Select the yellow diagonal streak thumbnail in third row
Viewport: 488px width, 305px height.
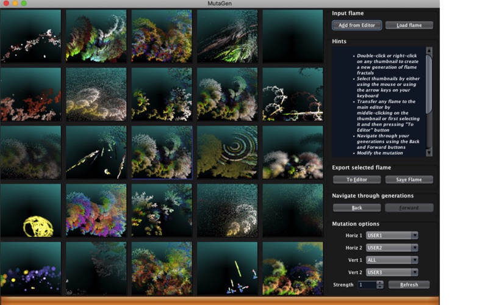pos(96,152)
